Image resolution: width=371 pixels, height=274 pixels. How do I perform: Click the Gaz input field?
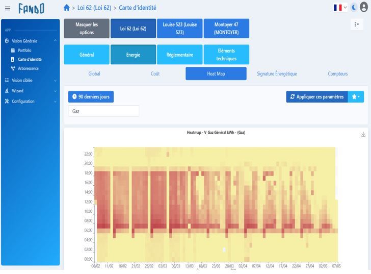pyautogui.click(x=103, y=111)
